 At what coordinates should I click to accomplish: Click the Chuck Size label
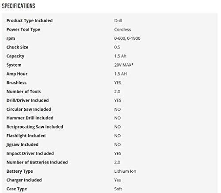17,47
